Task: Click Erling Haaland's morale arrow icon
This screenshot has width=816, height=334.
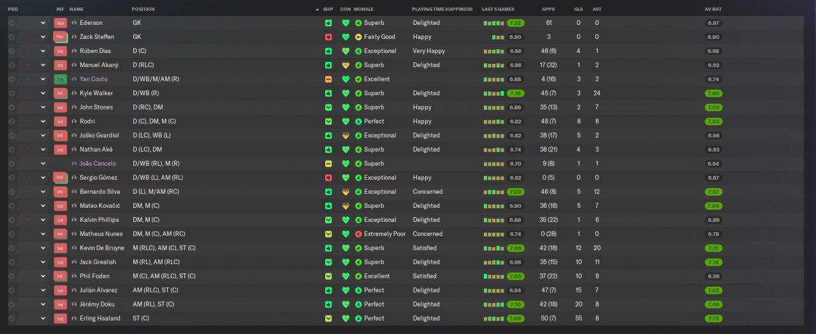Action: (358, 318)
